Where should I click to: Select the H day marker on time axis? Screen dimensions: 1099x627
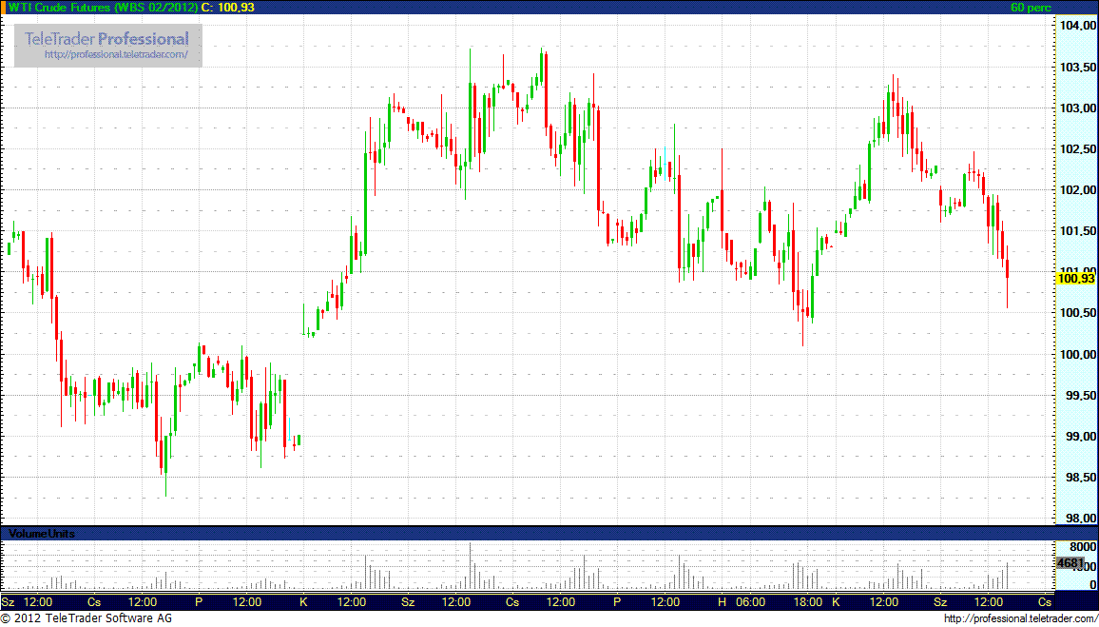(x=722, y=602)
